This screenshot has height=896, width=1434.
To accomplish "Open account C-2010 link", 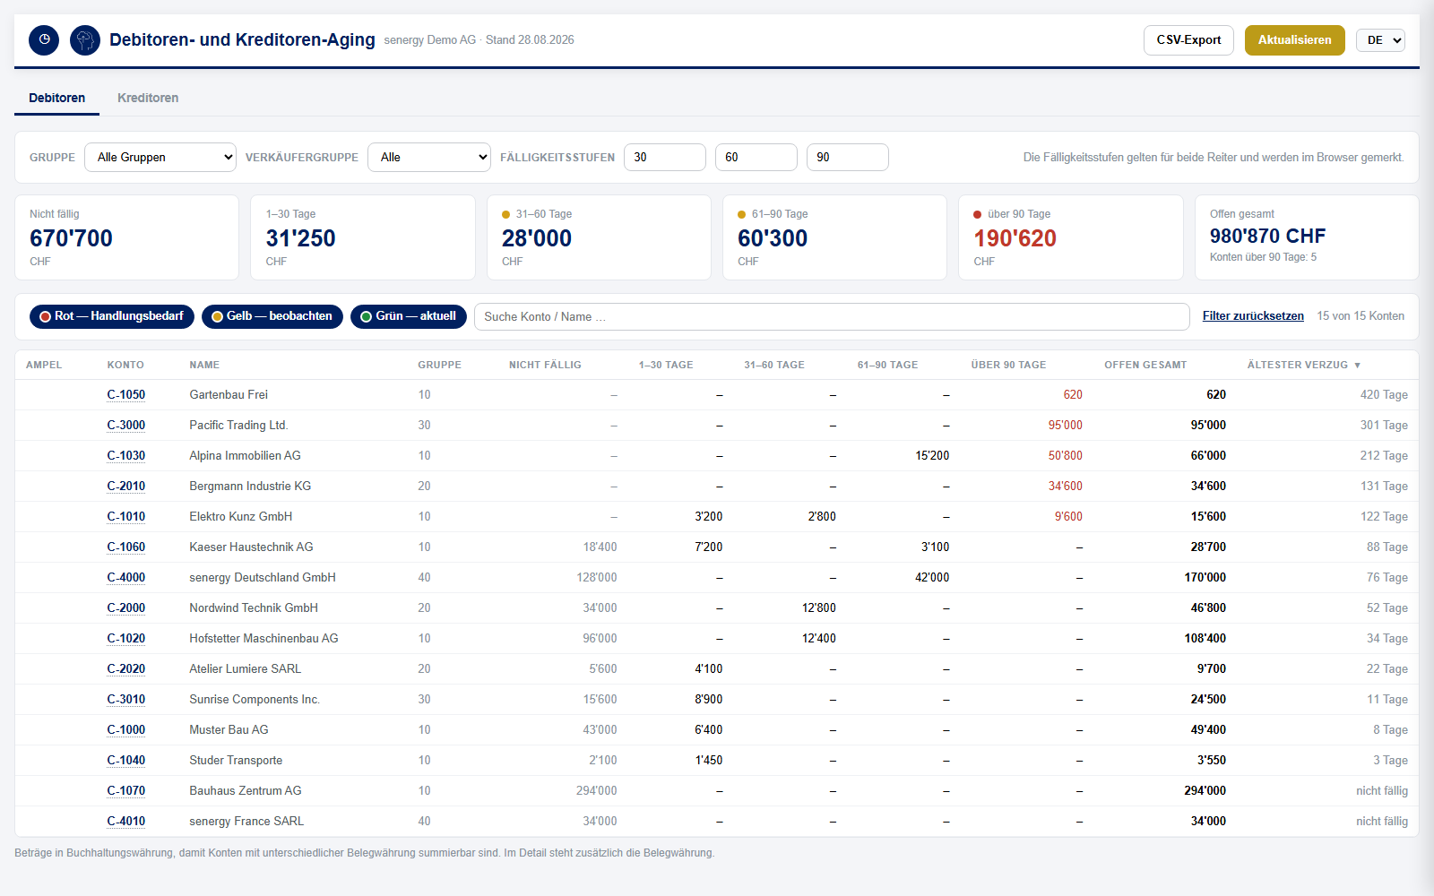I will coord(126,487).
